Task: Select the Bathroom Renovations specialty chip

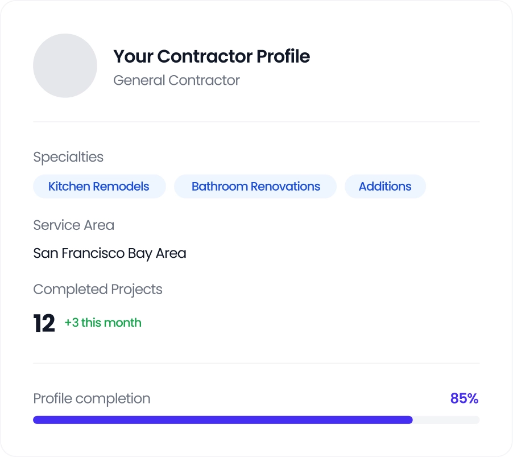Action: (255, 186)
